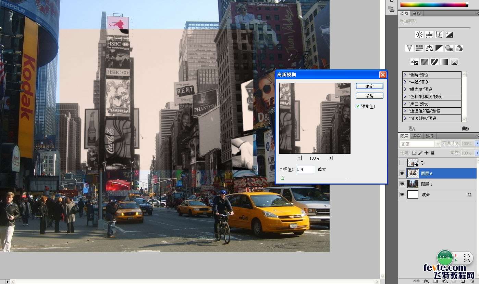Click the padlock on the 背景 layer
The height and width of the screenshot is (284, 479).
click(469, 194)
